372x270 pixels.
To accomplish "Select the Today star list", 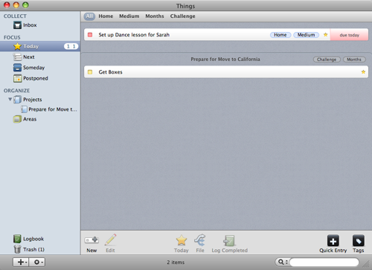I will point(40,46).
